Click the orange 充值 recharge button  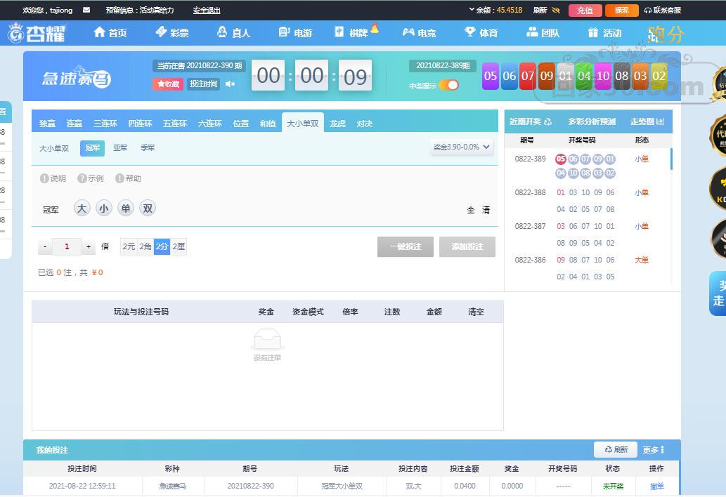pos(585,11)
